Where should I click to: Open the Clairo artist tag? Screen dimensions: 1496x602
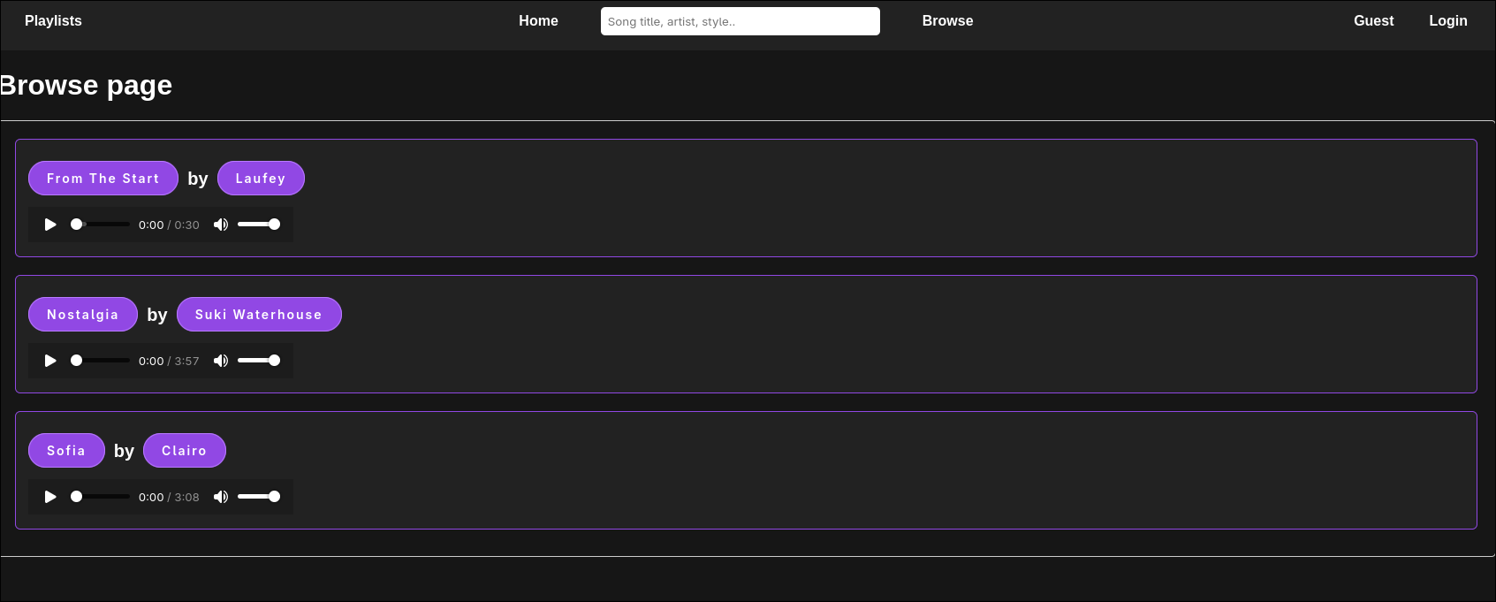[185, 451]
